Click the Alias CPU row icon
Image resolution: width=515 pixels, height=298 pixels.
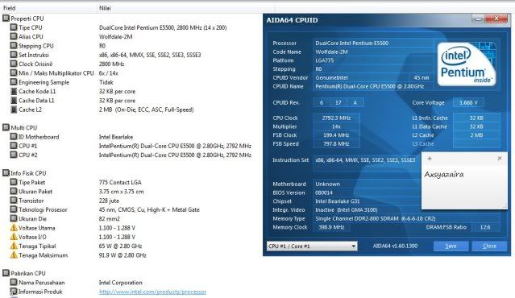(x=14, y=36)
